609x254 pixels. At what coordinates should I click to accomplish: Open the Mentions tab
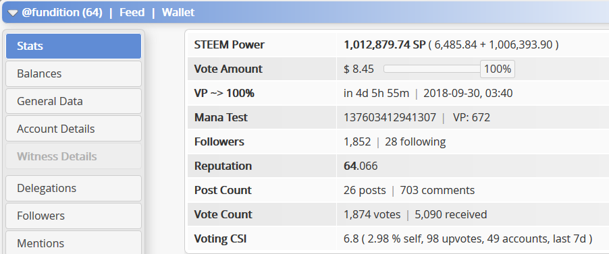(x=74, y=243)
